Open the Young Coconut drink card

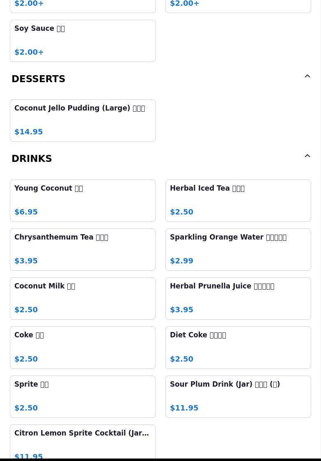click(83, 201)
